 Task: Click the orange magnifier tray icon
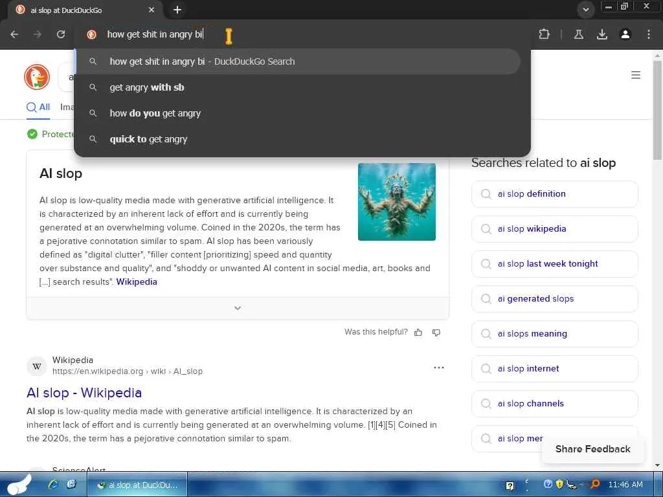point(596,484)
